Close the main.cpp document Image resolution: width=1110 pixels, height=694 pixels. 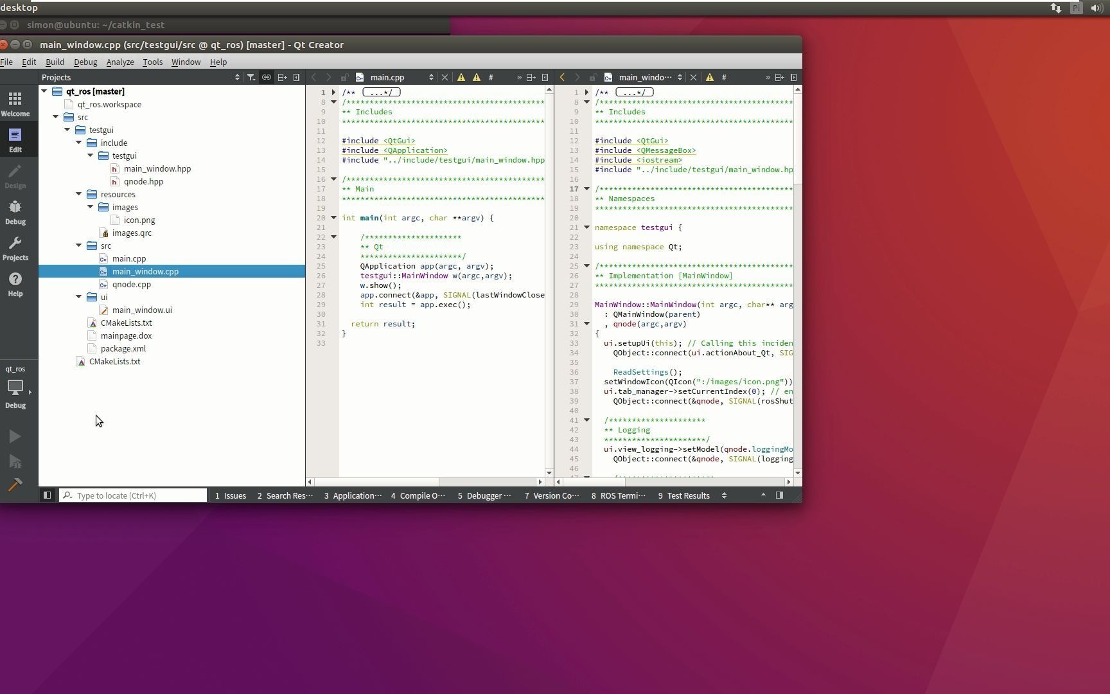[x=445, y=77]
